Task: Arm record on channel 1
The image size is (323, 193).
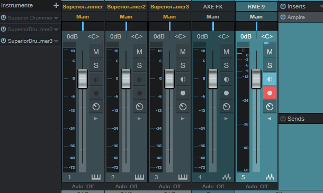Action: point(96,93)
